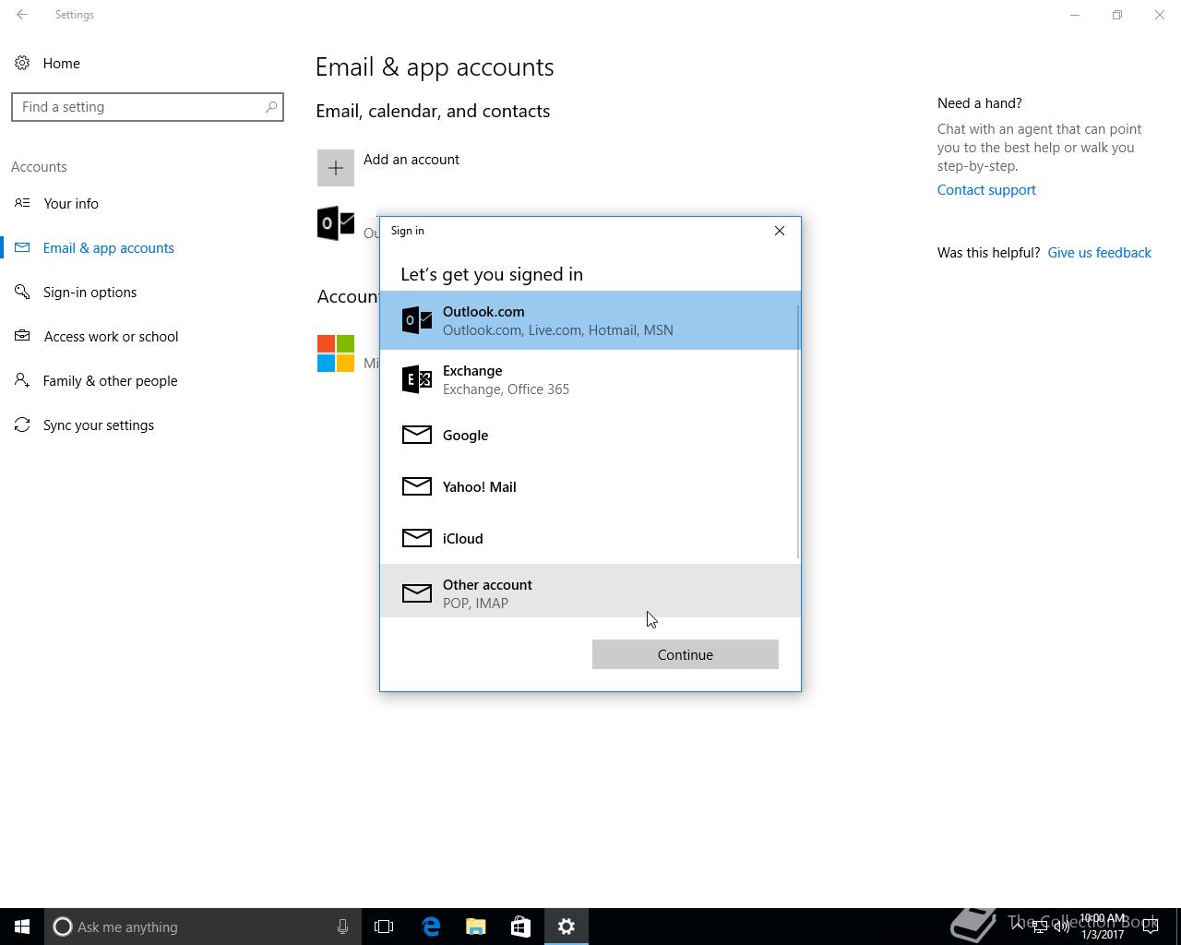Launch Microsoft Edge from the taskbar

coord(431,927)
